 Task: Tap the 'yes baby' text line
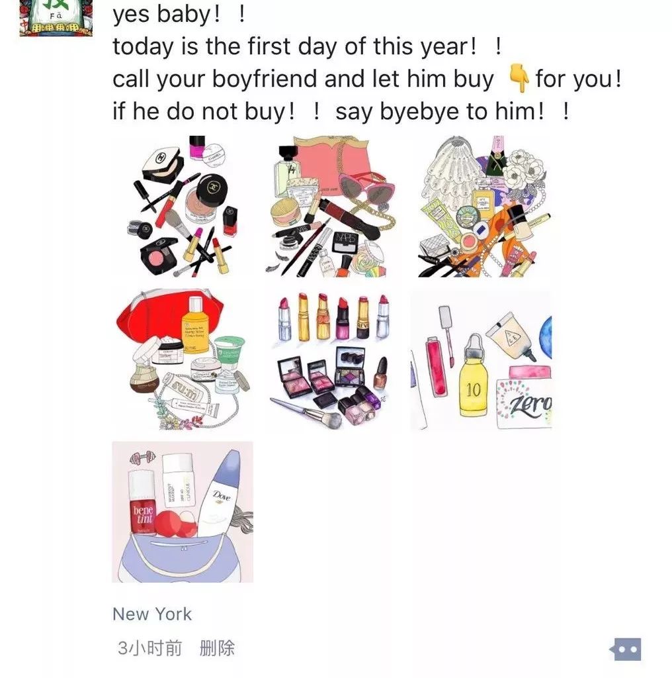click(179, 14)
